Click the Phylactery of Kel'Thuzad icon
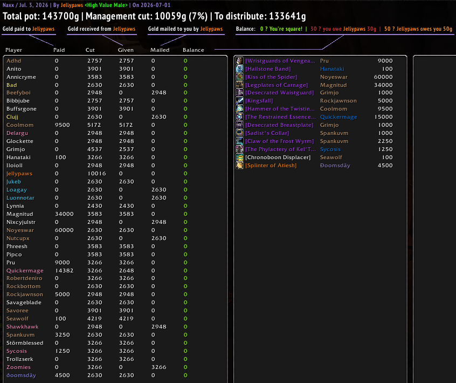The height and width of the screenshot is (383, 456). (x=239, y=149)
